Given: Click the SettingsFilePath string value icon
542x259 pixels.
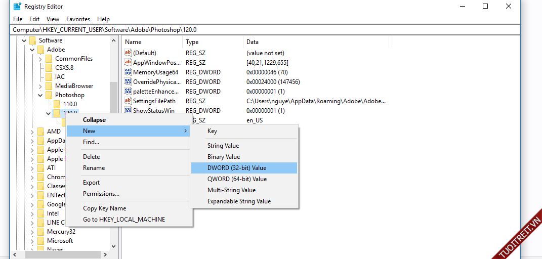Looking at the screenshot, I should 128,101.
